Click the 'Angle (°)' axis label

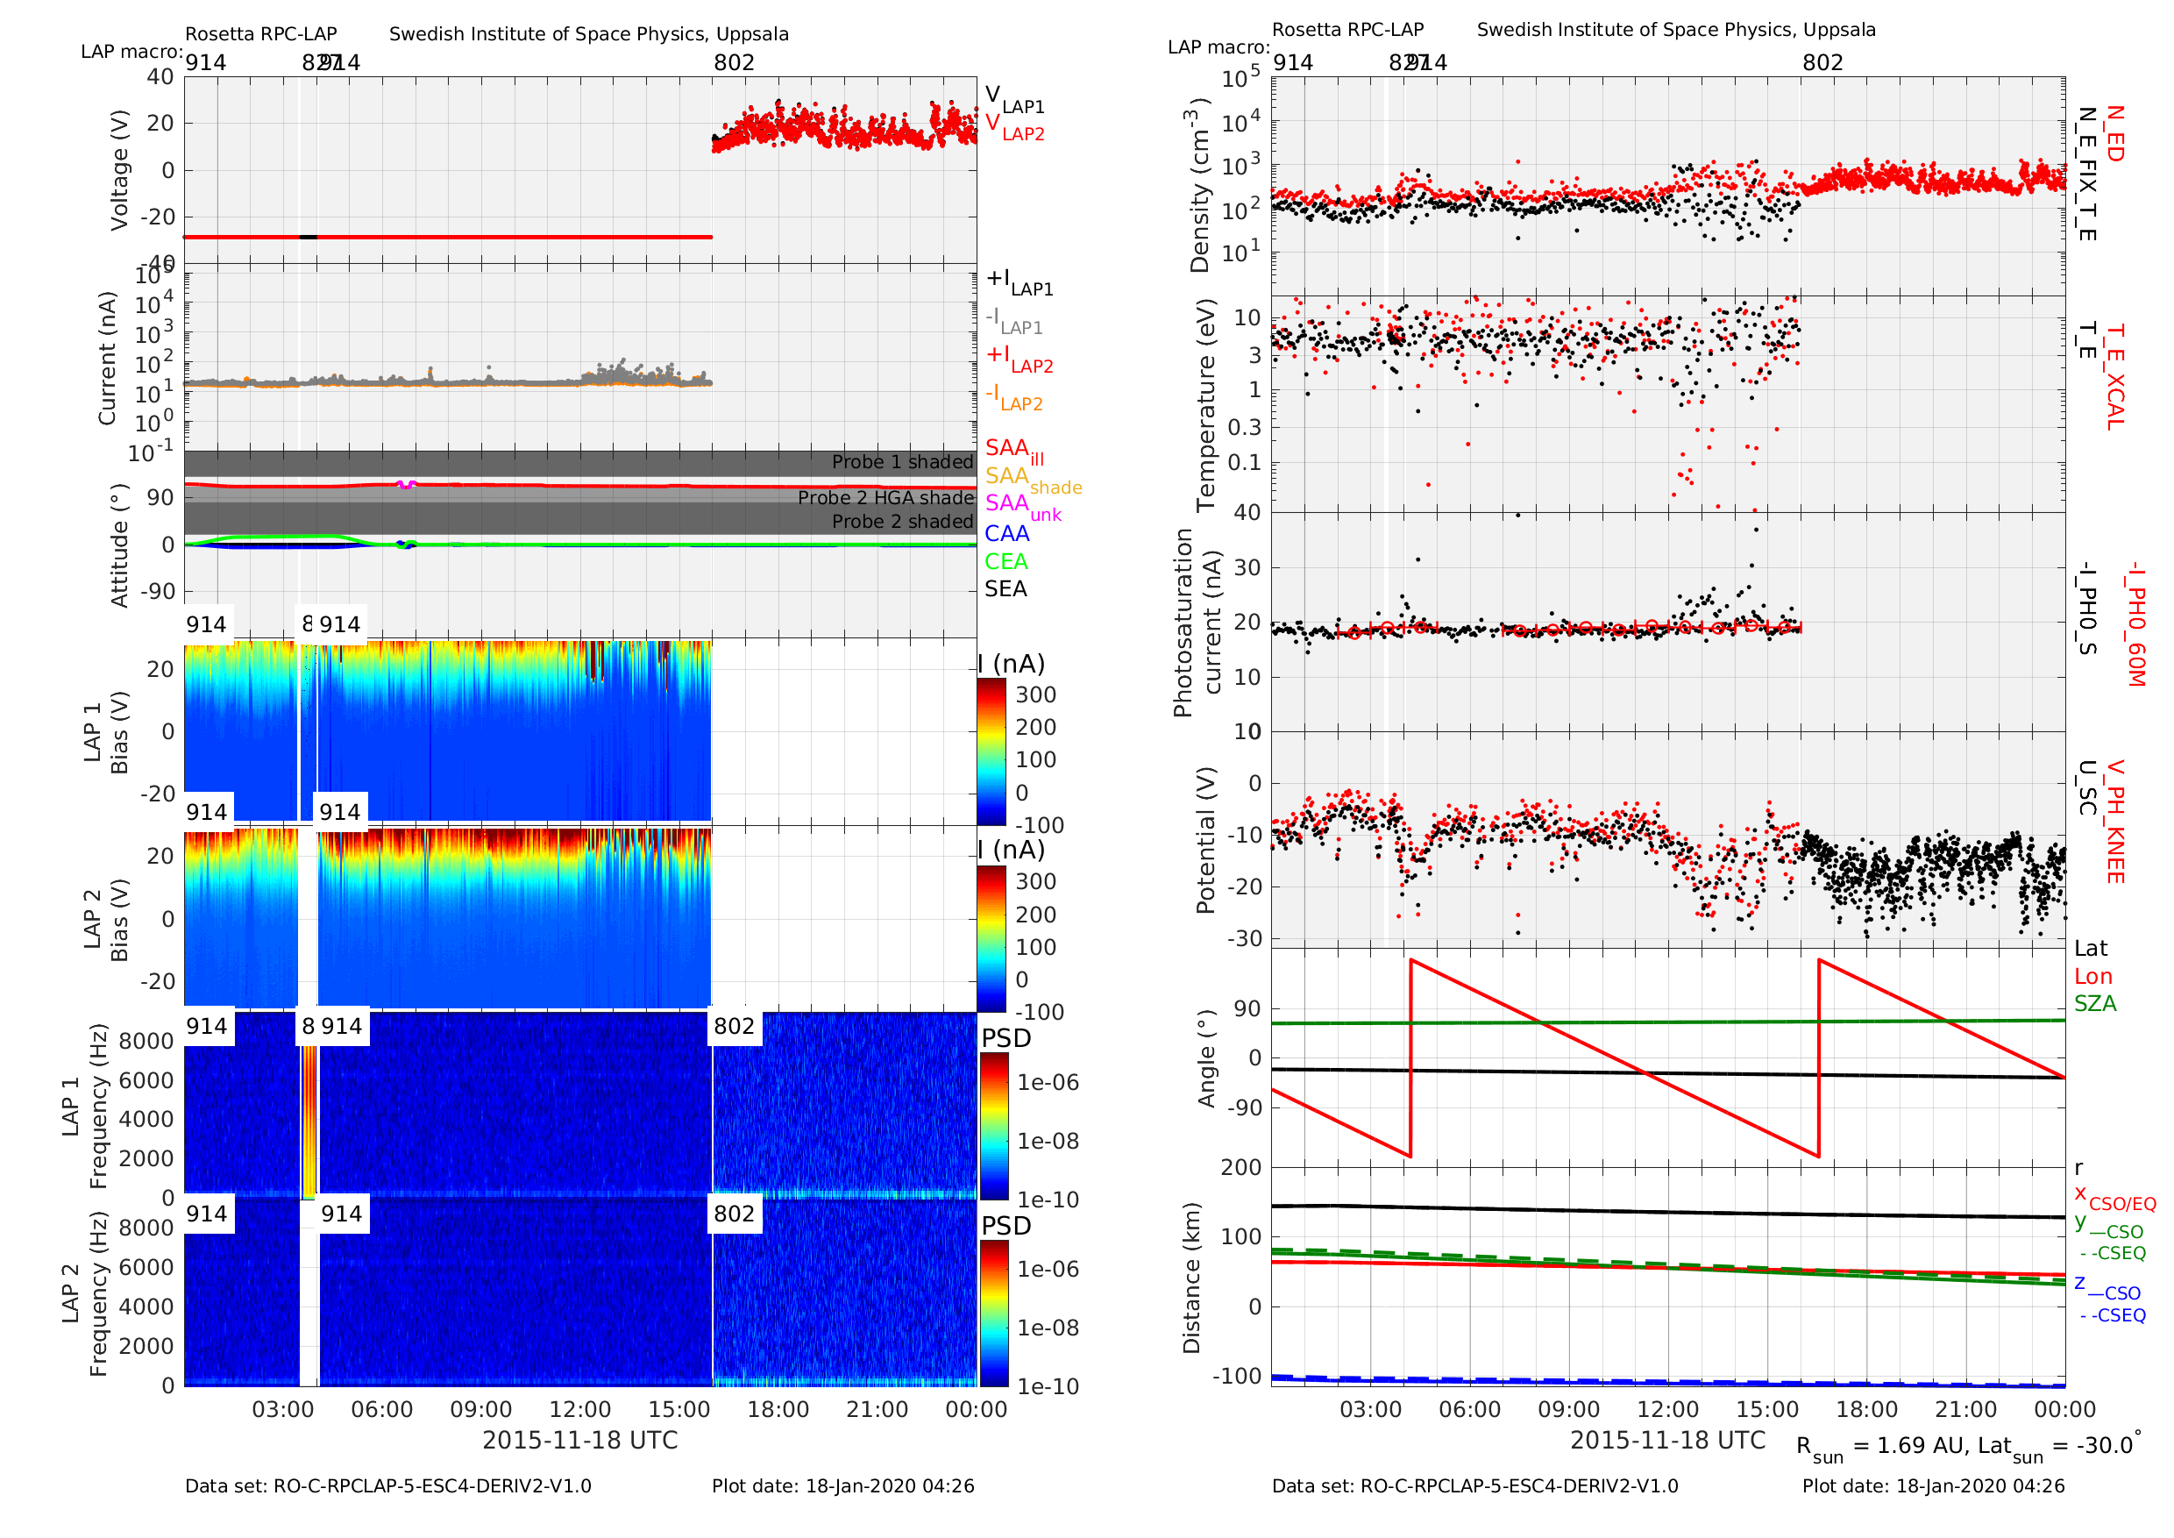1206,1058
